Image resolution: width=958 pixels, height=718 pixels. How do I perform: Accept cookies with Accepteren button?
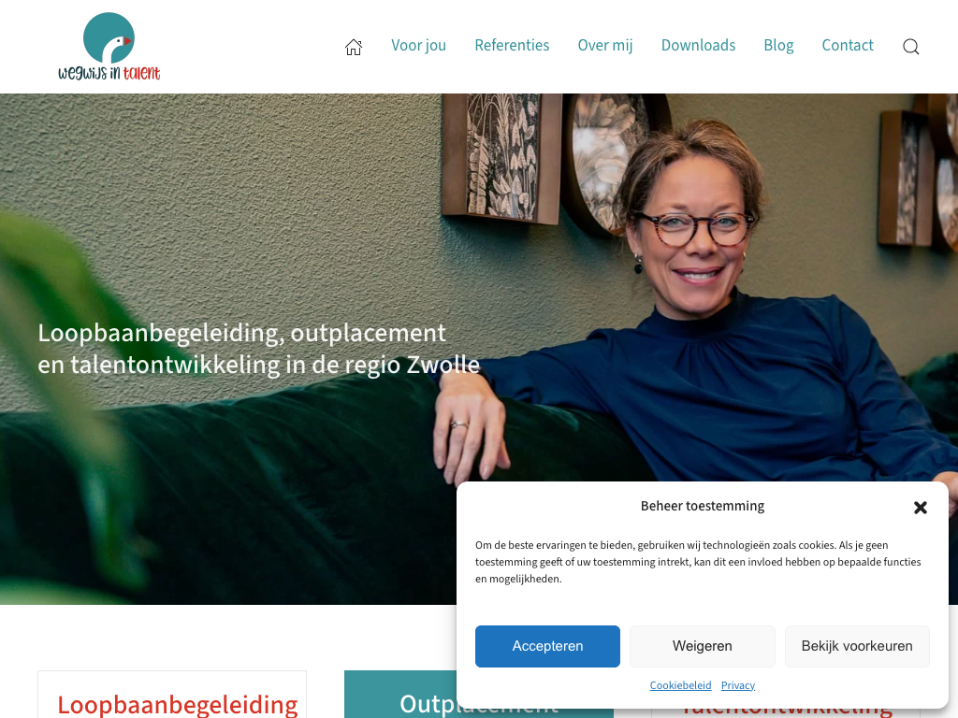click(547, 646)
